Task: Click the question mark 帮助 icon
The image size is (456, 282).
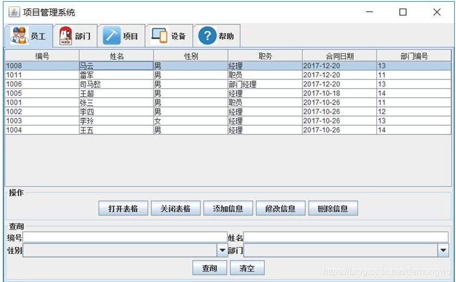Action: 207,35
